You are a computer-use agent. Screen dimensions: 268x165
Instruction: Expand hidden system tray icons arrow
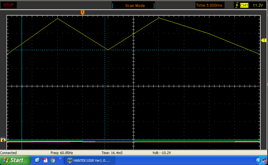pyautogui.click(x=258, y=160)
